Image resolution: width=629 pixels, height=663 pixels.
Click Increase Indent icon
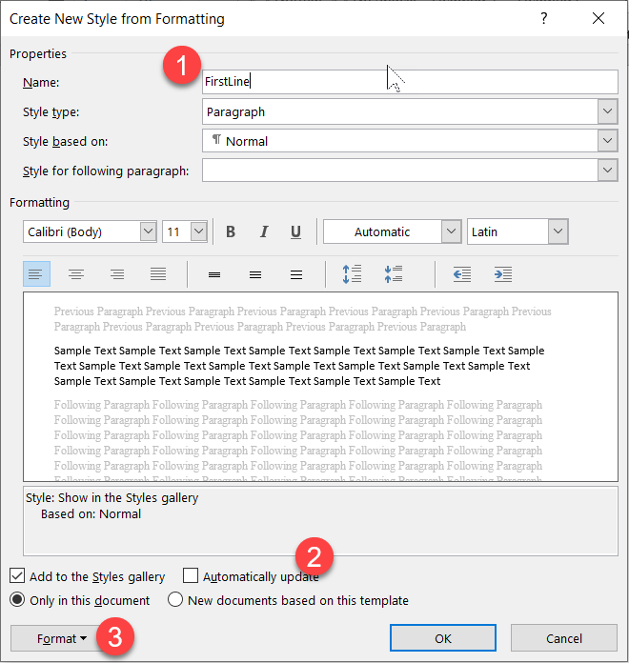[503, 274]
